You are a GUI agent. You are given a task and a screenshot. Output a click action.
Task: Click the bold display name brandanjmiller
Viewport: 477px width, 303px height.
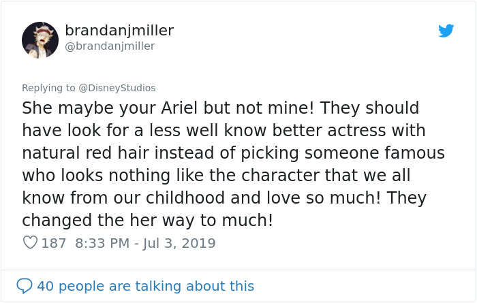point(119,31)
